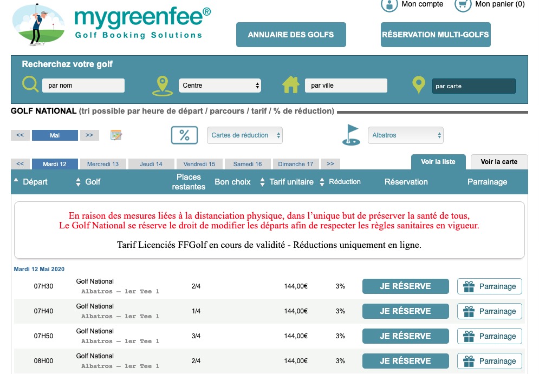
Task: Sort by Golf using the arrows icon
Action: pyautogui.click(x=79, y=182)
